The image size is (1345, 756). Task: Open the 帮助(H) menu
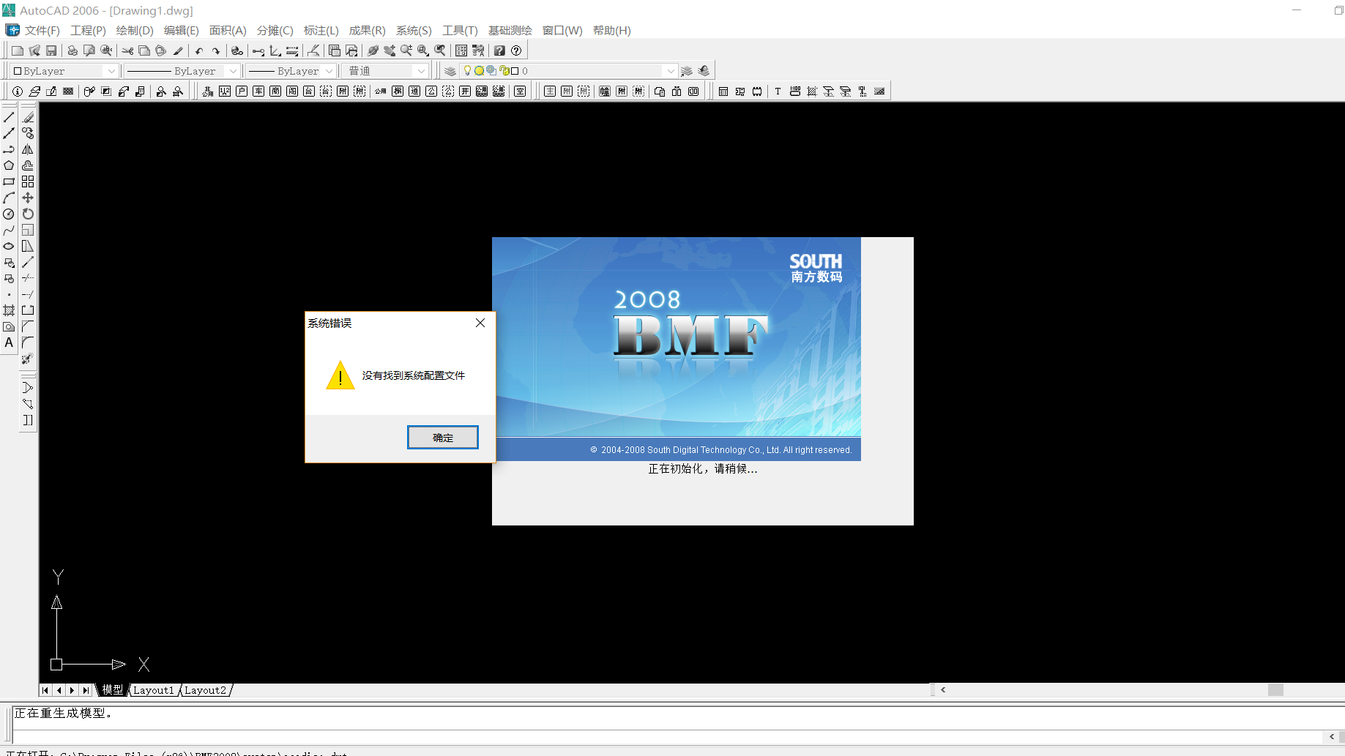(611, 30)
